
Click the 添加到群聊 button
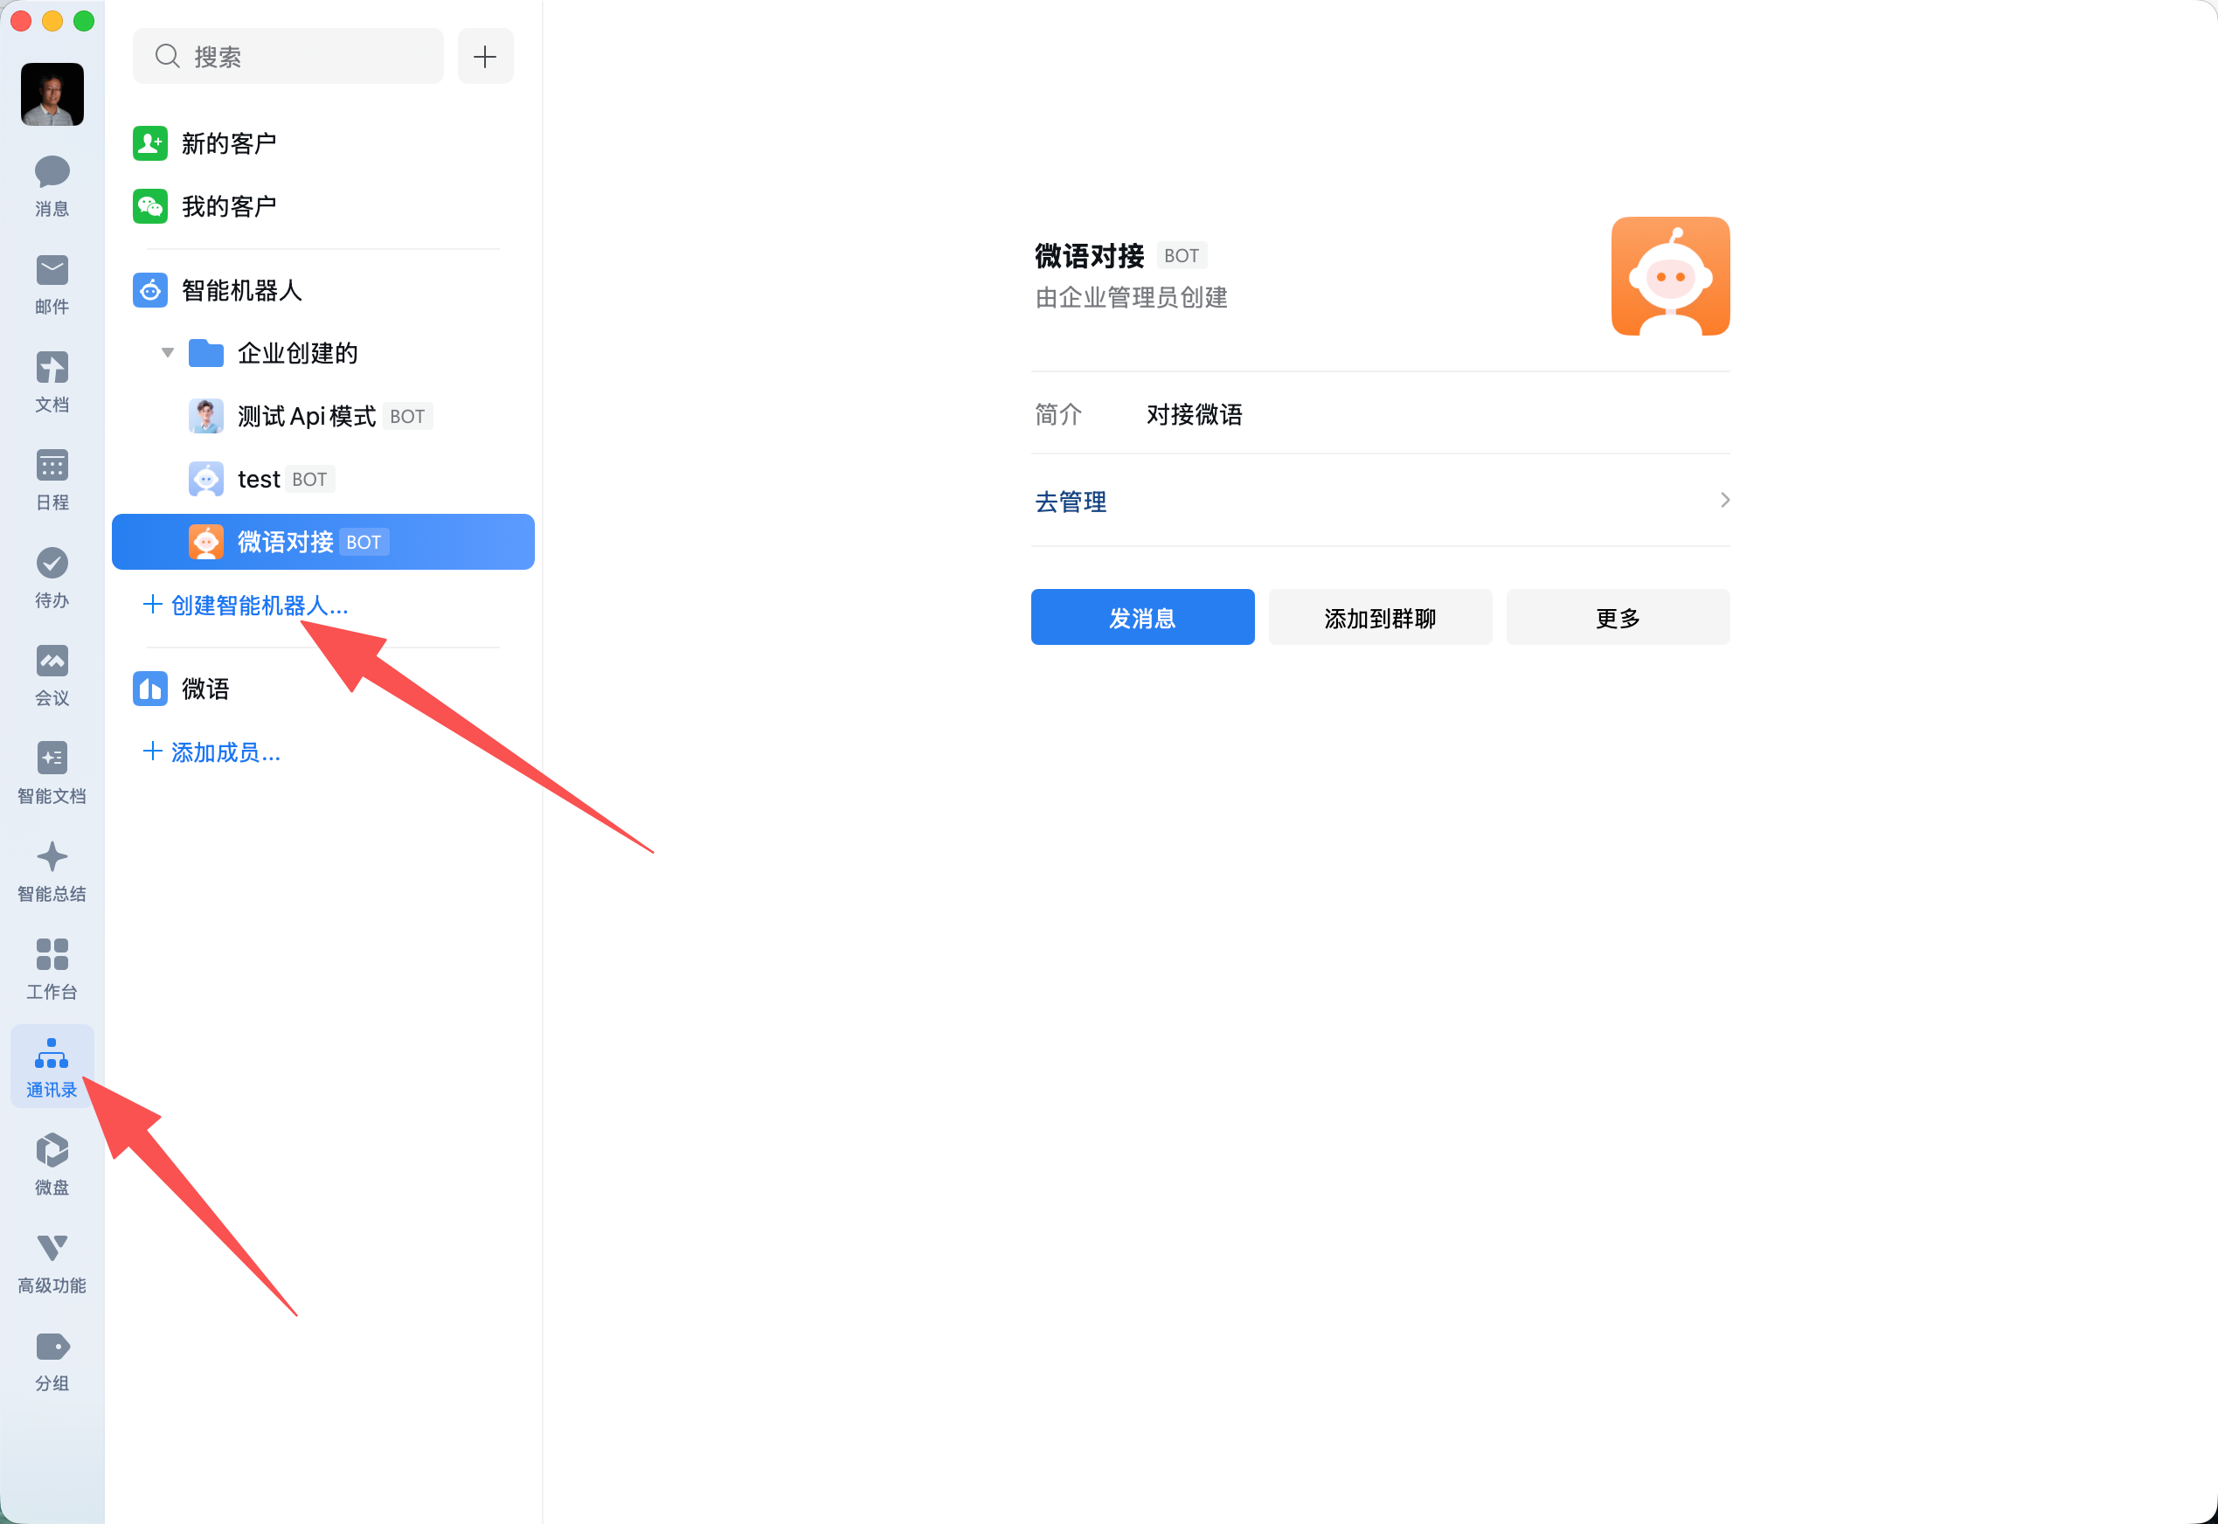[1380, 618]
